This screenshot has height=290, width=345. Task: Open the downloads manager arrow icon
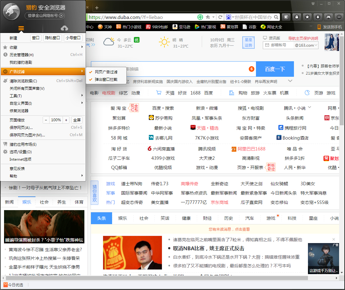317,17
